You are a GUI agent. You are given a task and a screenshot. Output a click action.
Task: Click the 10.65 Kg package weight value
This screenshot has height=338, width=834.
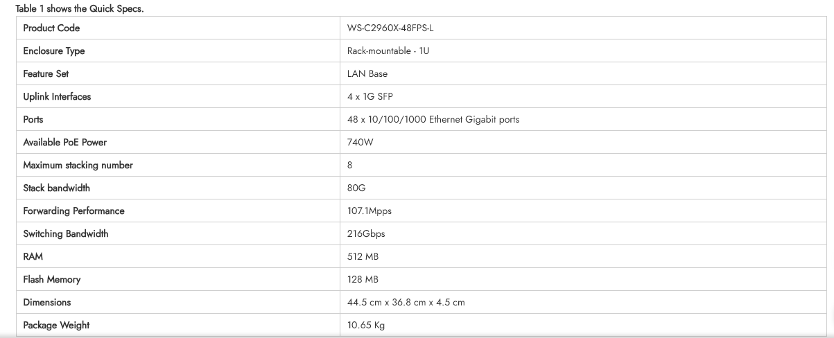(x=366, y=326)
